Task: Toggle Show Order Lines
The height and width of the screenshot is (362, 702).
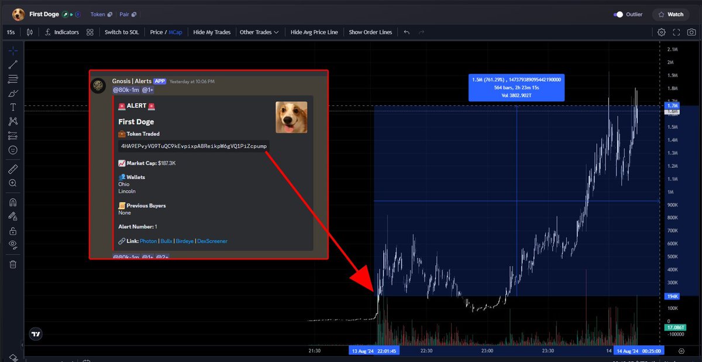Action: point(370,32)
